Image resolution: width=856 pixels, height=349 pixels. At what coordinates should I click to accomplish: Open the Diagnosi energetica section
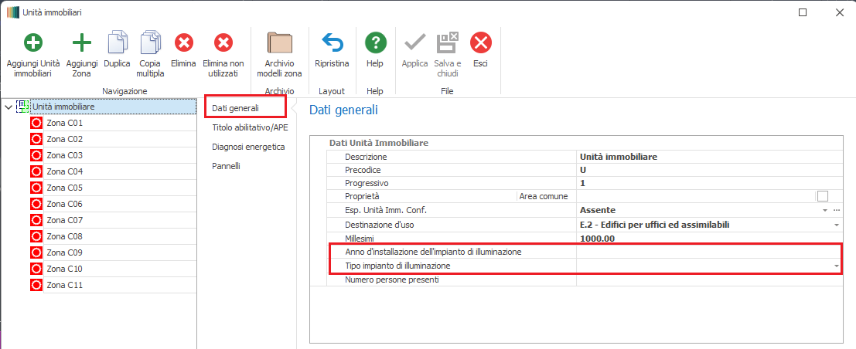248,147
